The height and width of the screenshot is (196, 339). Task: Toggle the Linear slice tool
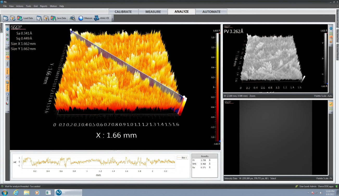[7, 71]
